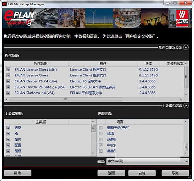Click the title bar EPLAN application icon
The width and height of the screenshot is (194, 181).
5,4
